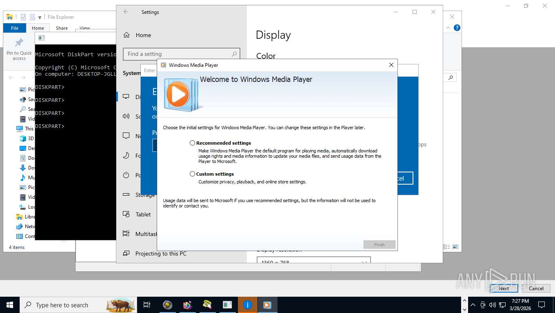Open the DiskPart console taskbar icon

coord(227,305)
